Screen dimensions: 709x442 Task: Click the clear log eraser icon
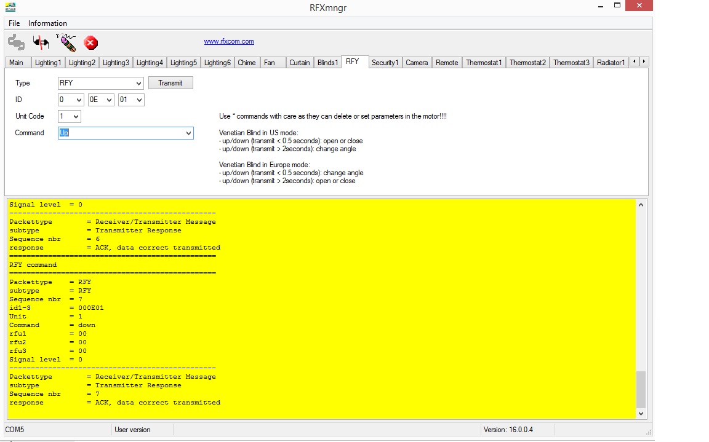pyautogui.click(x=66, y=42)
